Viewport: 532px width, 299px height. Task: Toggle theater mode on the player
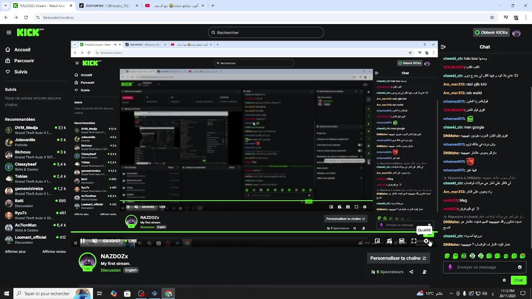pos(401,241)
